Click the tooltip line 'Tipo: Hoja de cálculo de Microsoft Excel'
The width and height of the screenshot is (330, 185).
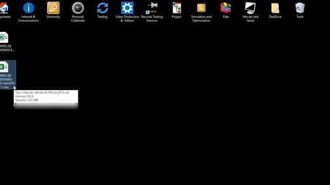42,92
